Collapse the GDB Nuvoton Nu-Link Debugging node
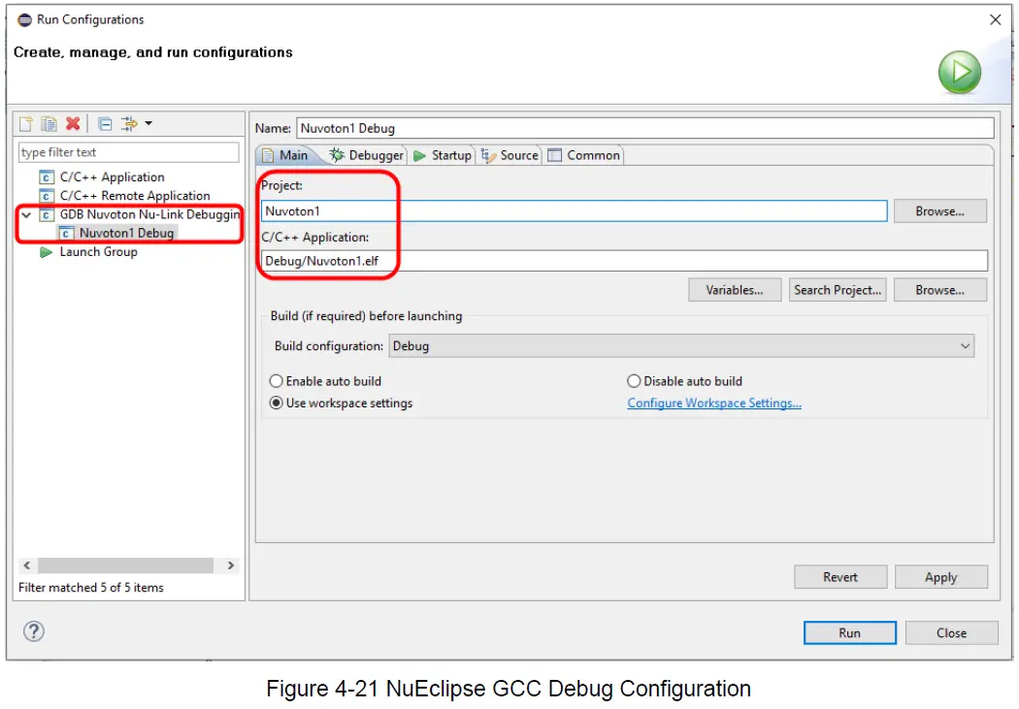Viewport: 1019px width, 709px height. (x=26, y=214)
